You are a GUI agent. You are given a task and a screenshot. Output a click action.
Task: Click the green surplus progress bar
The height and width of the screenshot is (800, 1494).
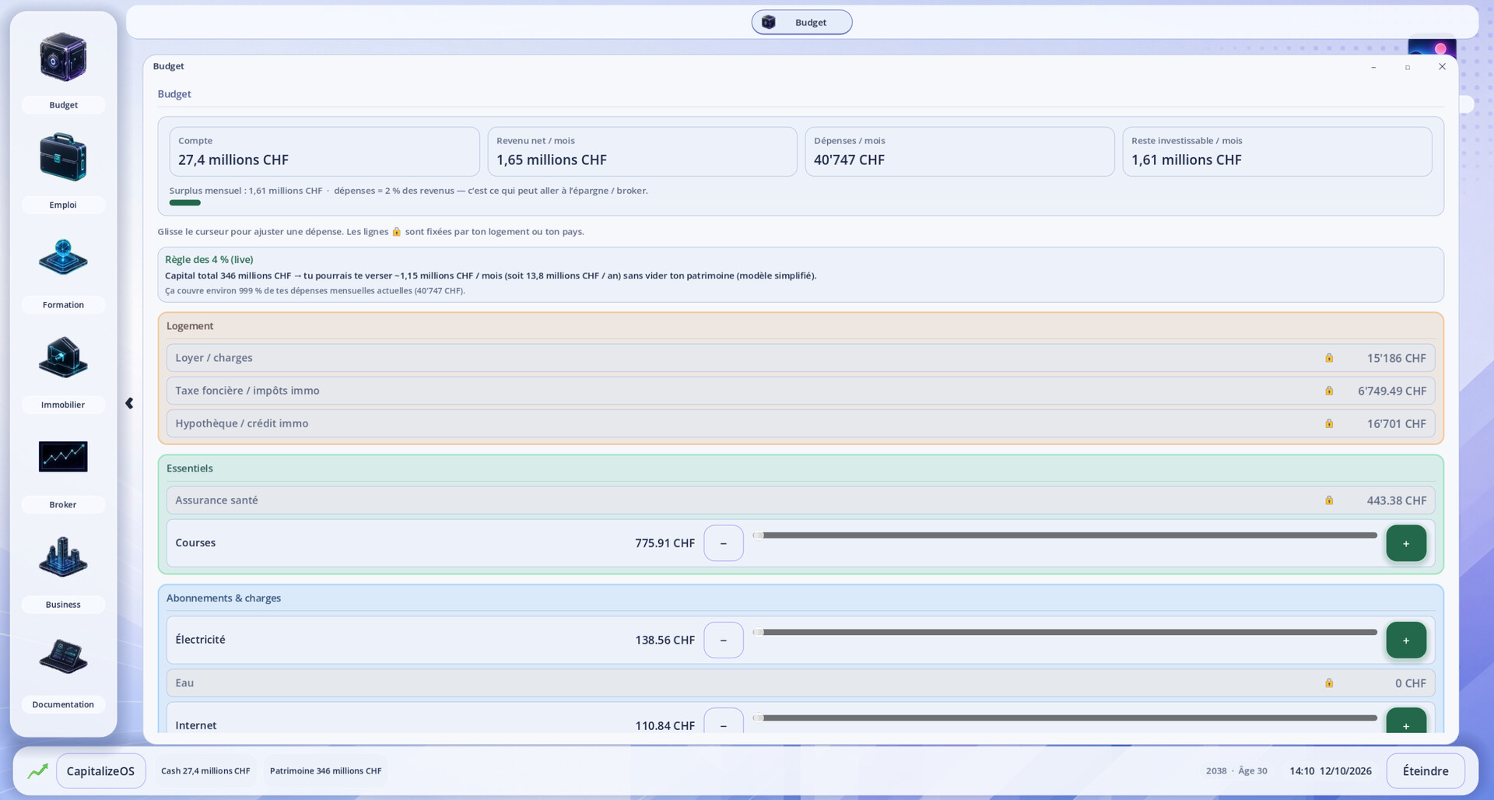(x=185, y=203)
